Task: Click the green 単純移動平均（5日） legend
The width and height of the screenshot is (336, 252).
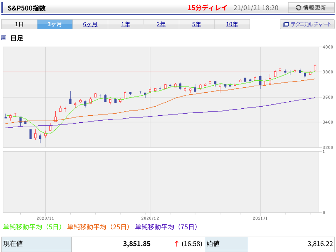Action: 32,227
